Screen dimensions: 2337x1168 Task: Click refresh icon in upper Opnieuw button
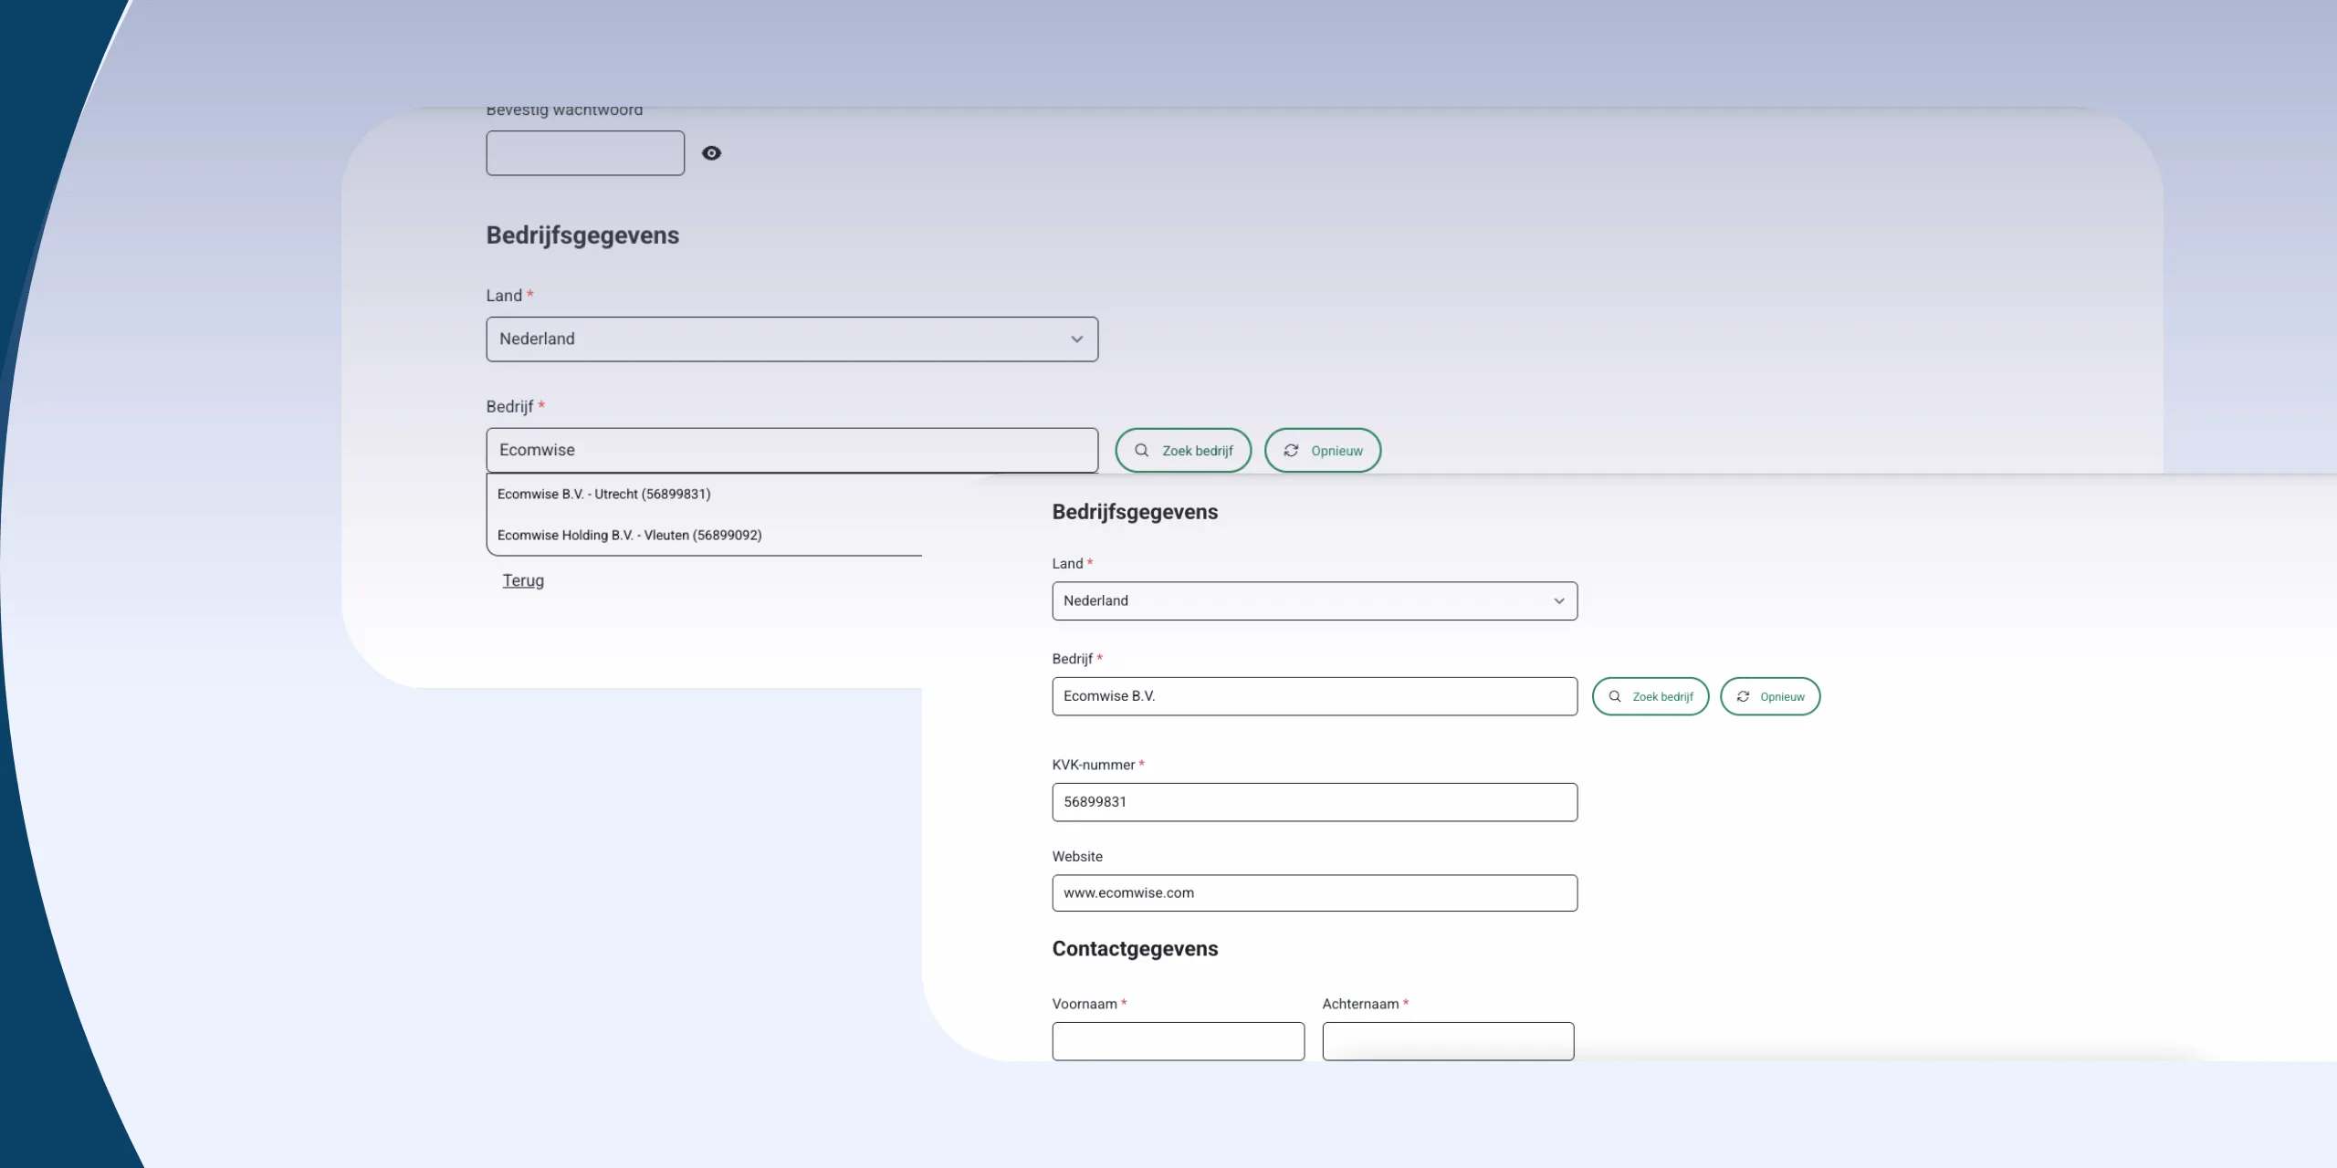point(1291,451)
